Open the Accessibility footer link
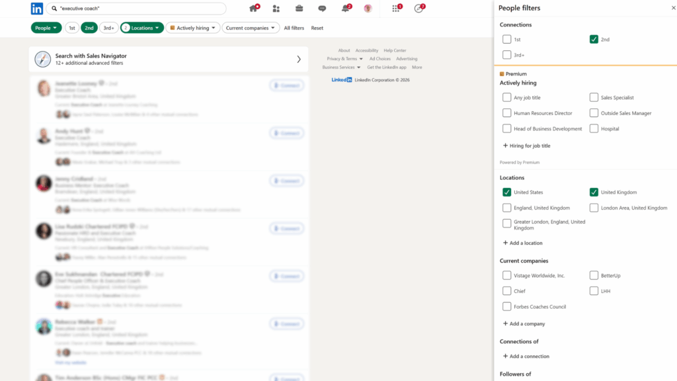 pyautogui.click(x=366, y=50)
